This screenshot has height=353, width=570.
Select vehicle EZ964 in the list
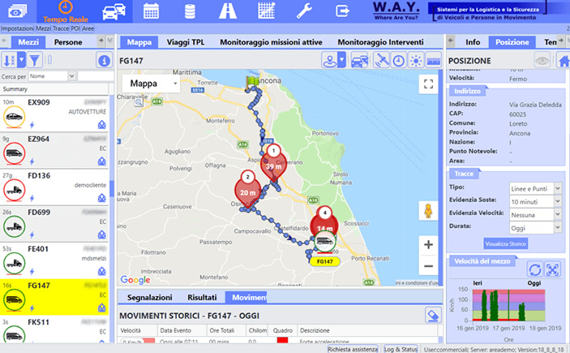pyautogui.click(x=54, y=151)
